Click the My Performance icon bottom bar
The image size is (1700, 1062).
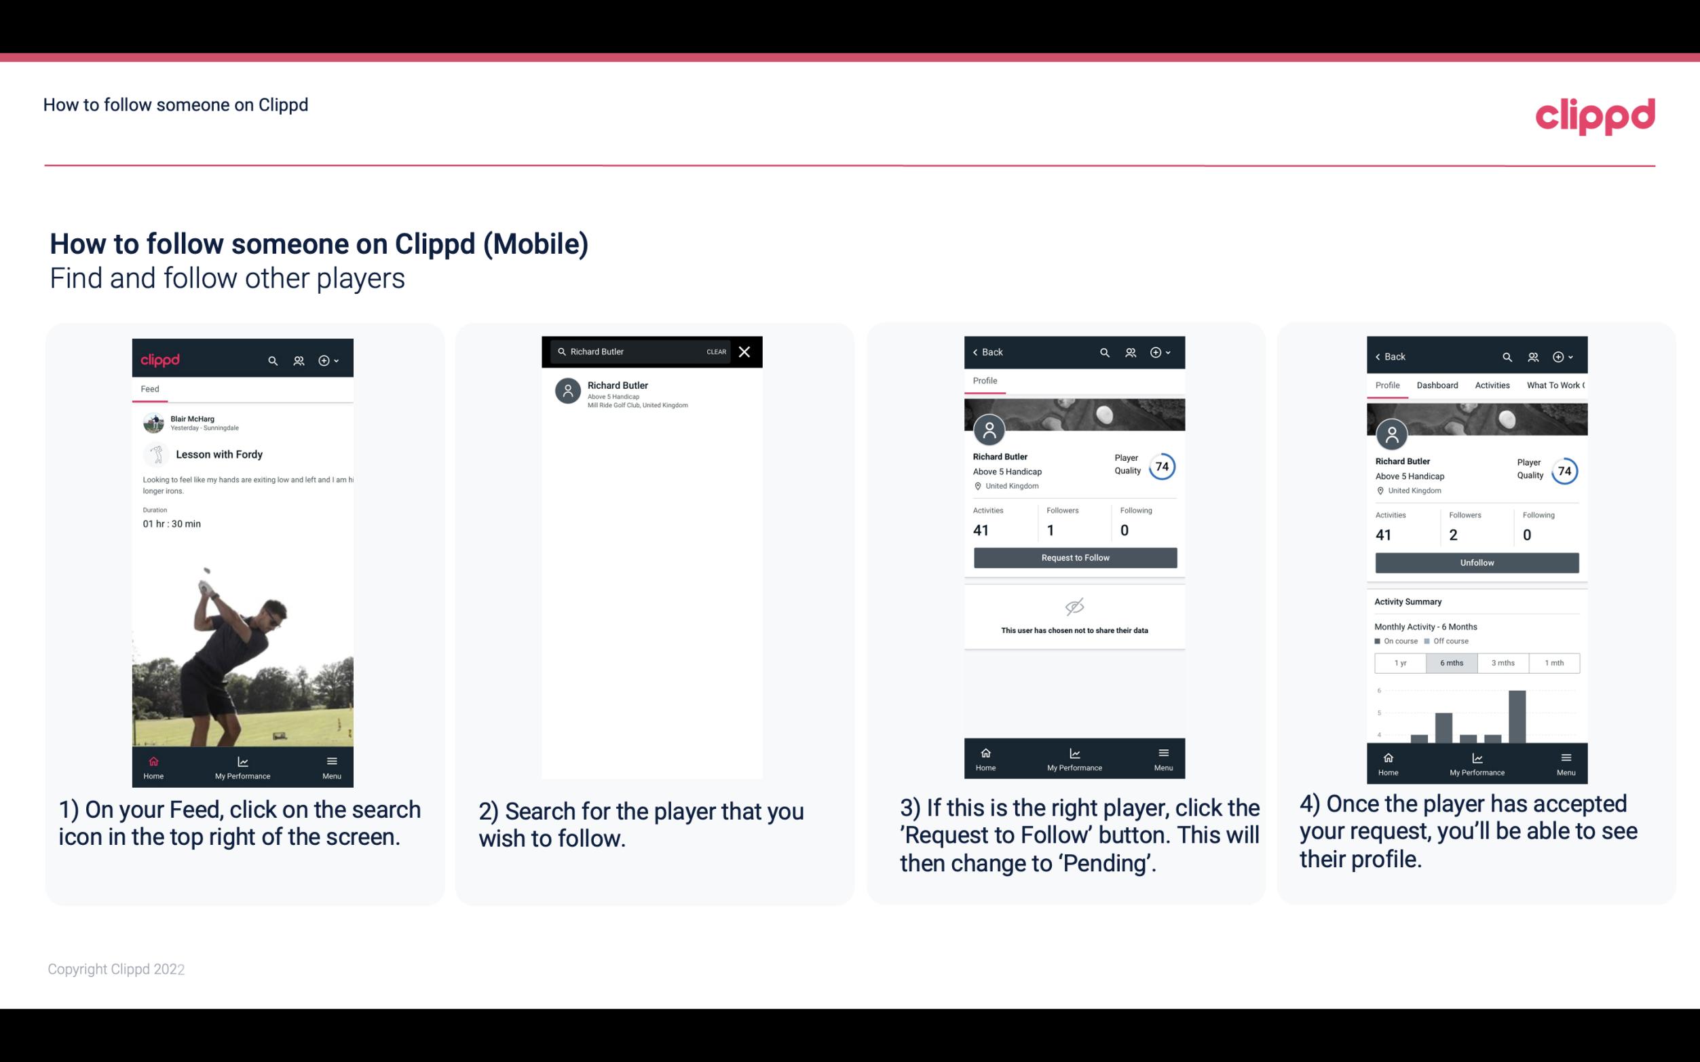click(x=244, y=763)
